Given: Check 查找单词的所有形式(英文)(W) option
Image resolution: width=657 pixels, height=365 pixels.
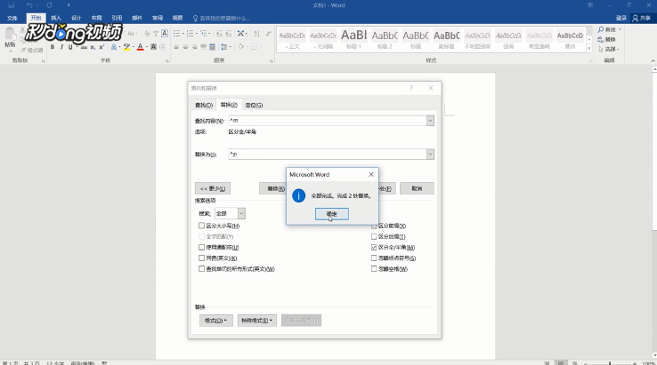Looking at the screenshot, I should pyautogui.click(x=201, y=269).
